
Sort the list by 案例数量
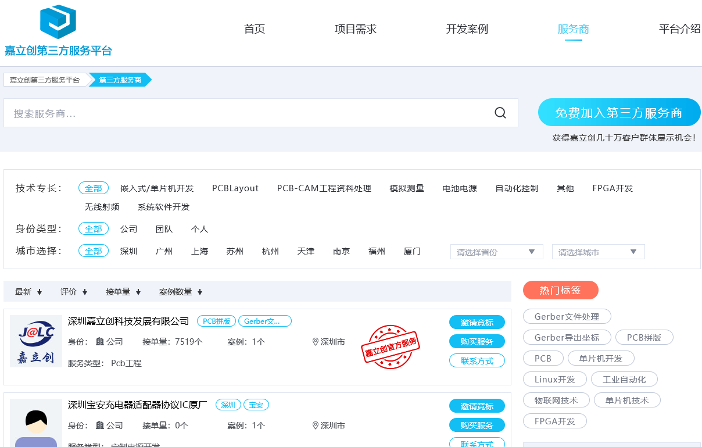tap(181, 292)
